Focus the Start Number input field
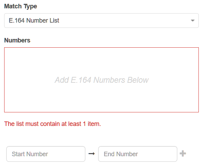 46,154
